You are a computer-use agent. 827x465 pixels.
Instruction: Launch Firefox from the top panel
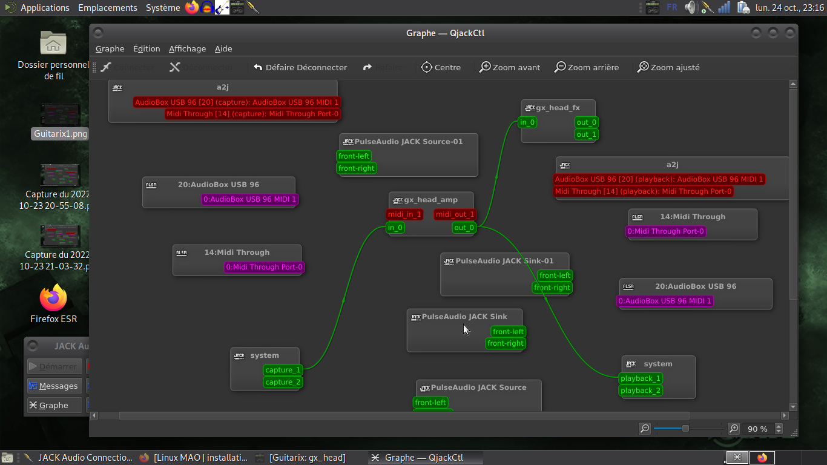coord(192,8)
